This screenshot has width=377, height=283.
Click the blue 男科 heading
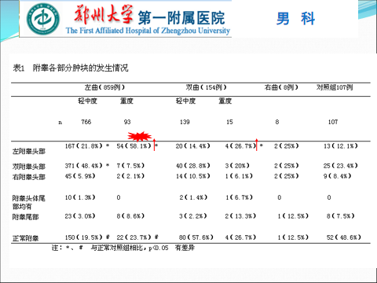pyautogui.click(x=295, y=19)
